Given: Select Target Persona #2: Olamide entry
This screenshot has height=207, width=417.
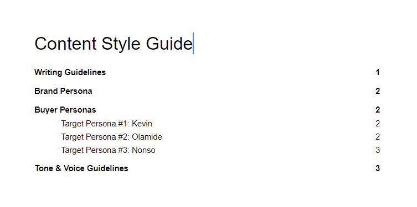Looking at the screenshot, I should coord(111,137).
